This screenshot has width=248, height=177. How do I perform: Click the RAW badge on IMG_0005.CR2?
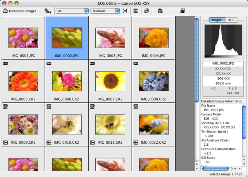(5, 63)
